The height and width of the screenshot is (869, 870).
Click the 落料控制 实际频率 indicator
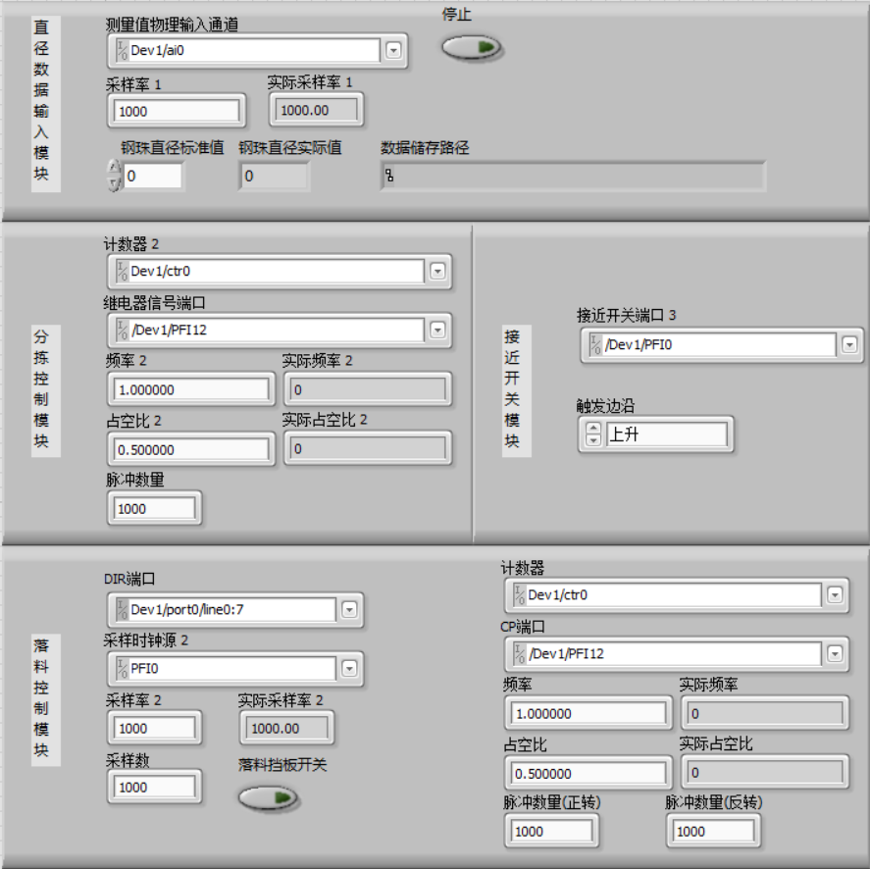coord(765,714)
